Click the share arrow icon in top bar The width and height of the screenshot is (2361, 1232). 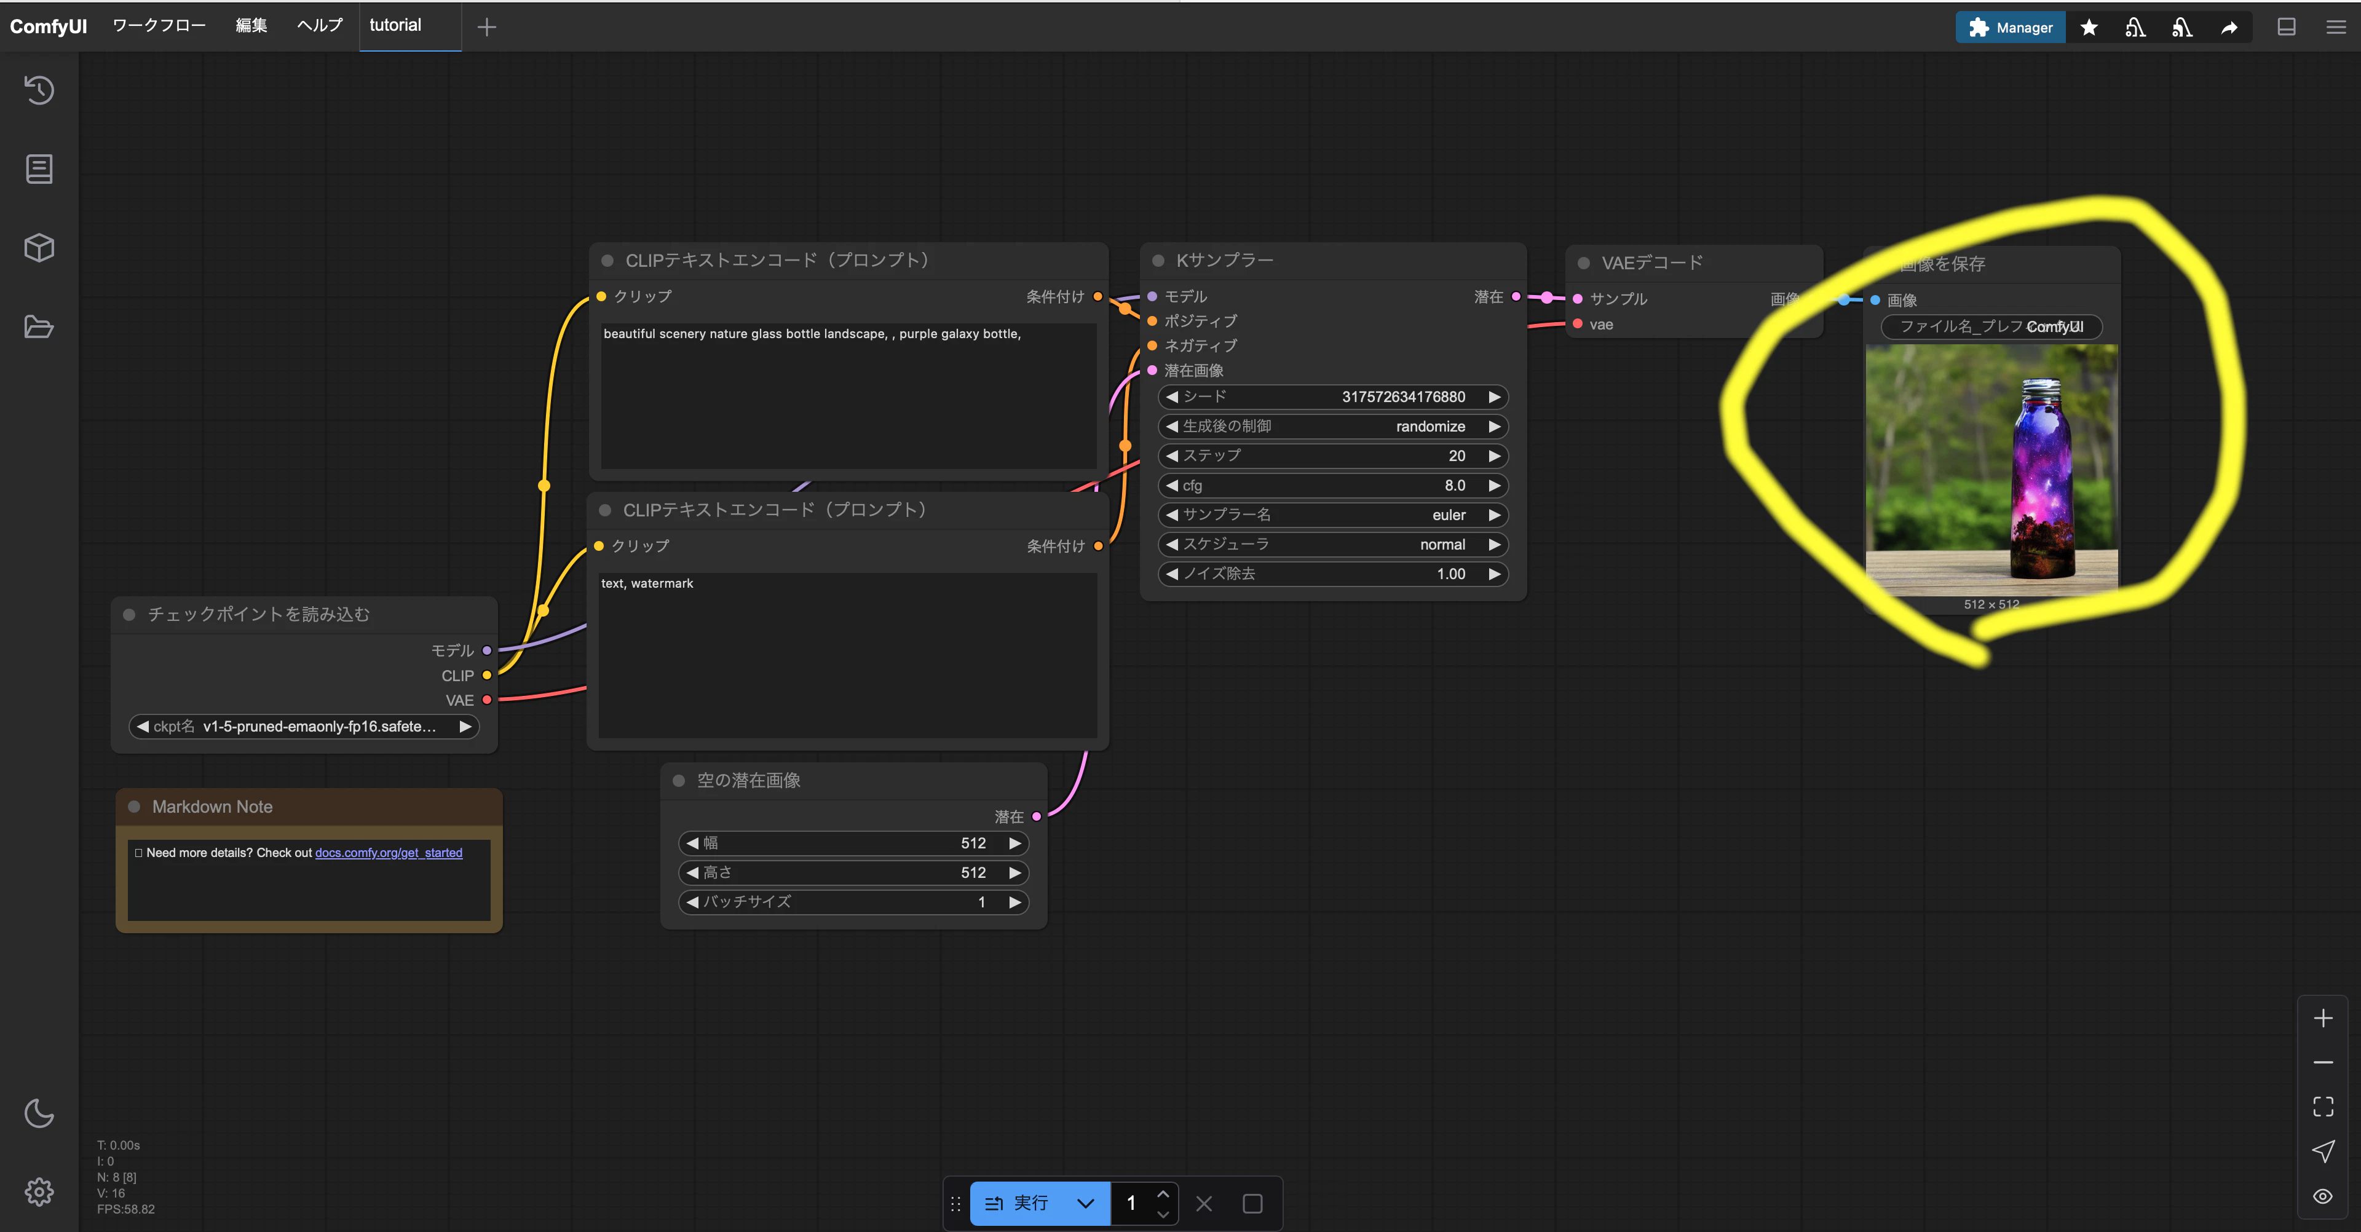click(2229, 28)
